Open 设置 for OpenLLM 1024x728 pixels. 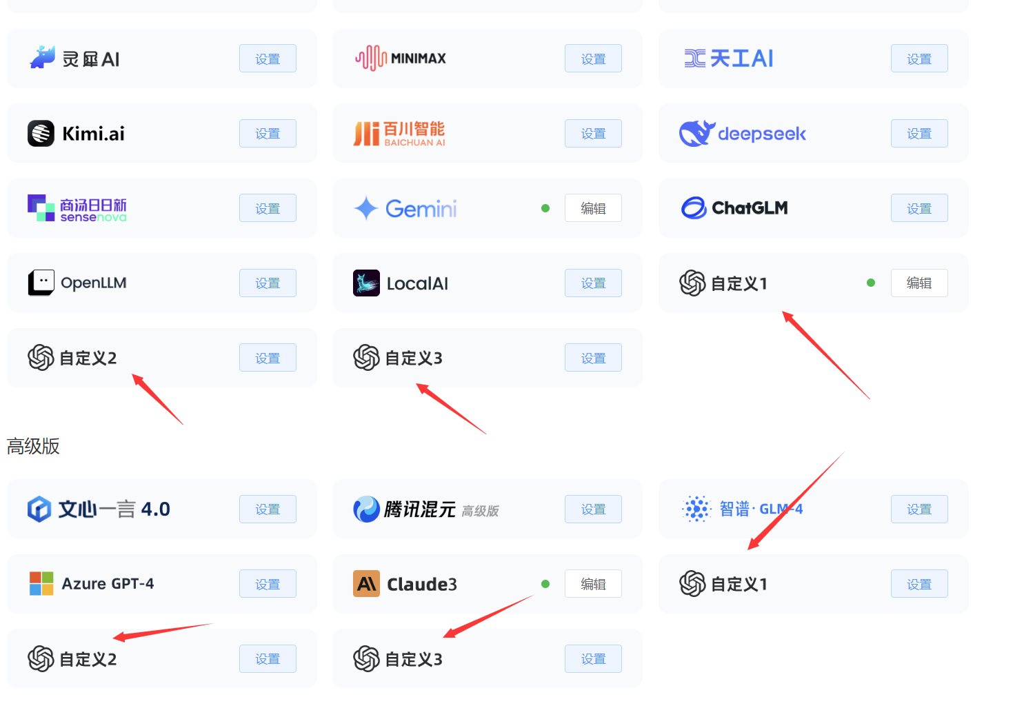268,283
